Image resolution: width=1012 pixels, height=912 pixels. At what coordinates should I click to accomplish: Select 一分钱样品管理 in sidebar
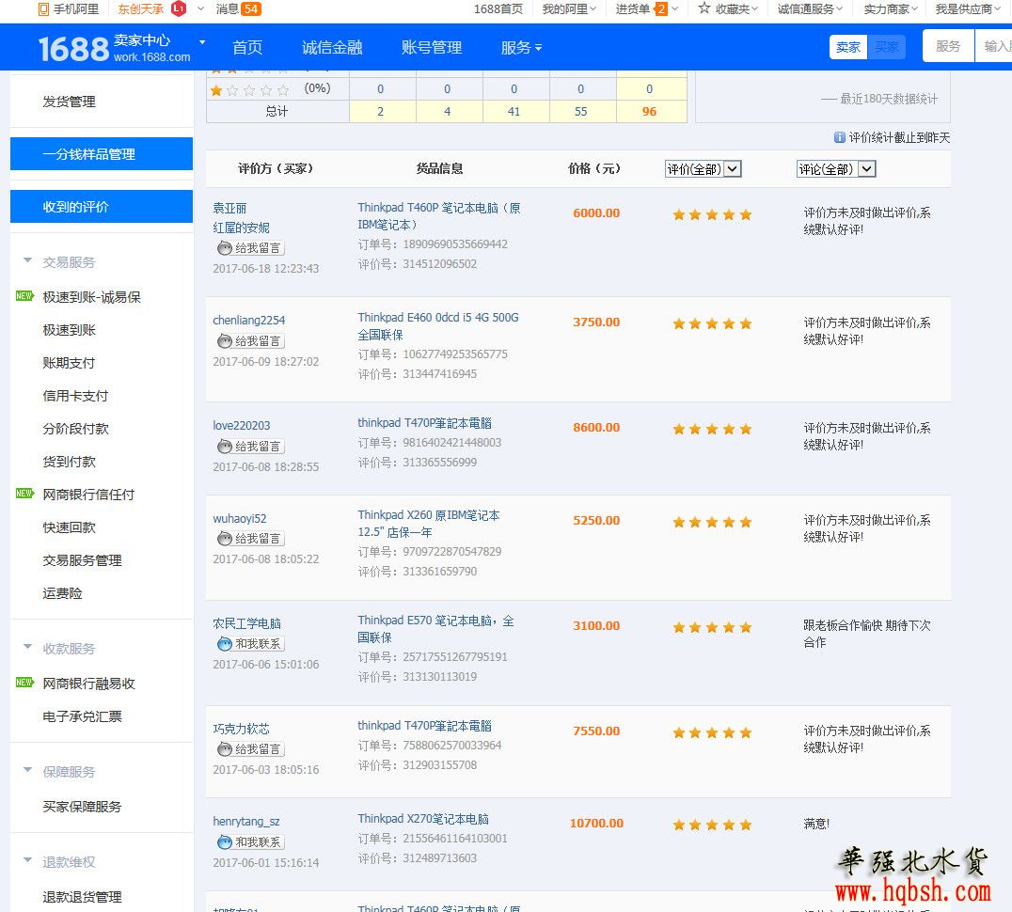(x=102, y=154)
